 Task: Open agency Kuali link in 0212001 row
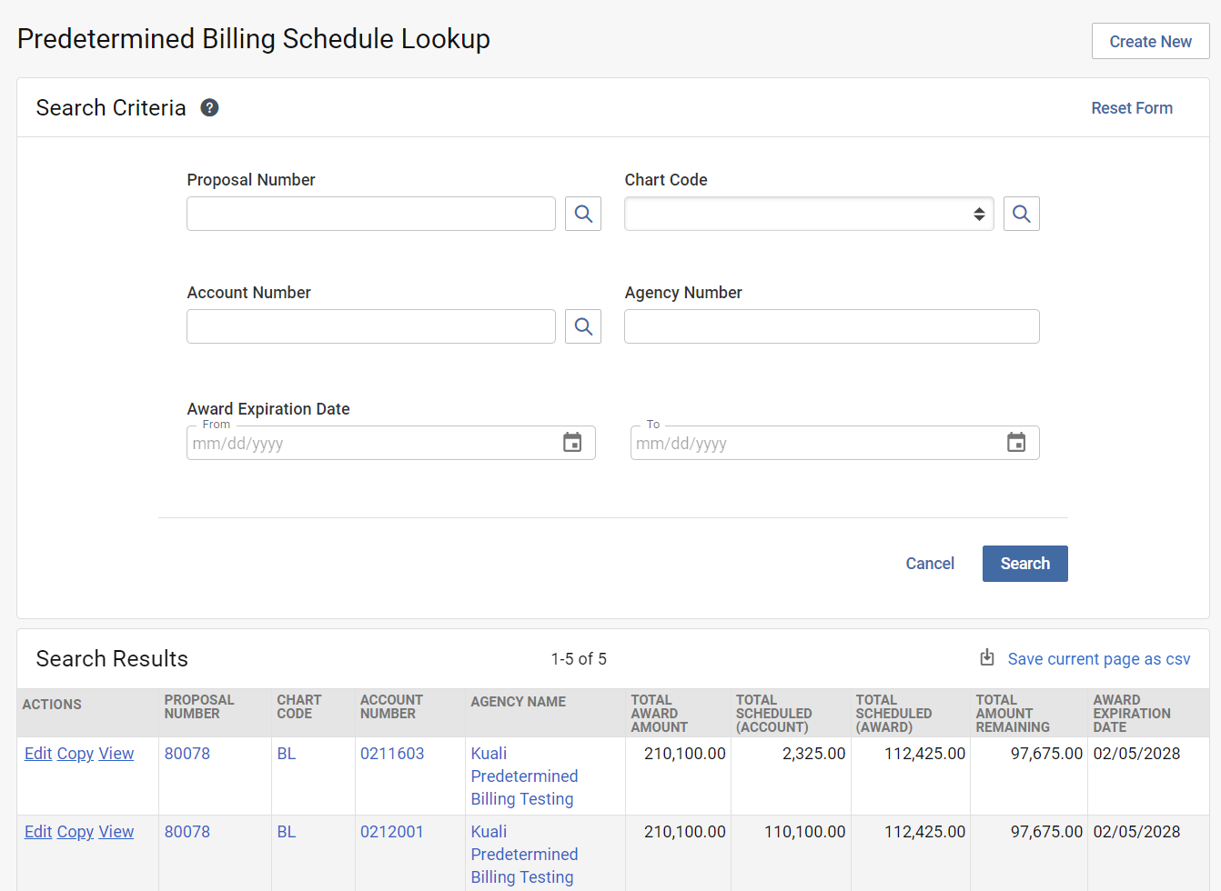524,855
